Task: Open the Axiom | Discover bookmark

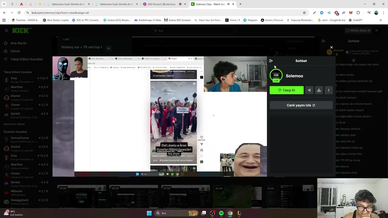Action: pyautogui.click(x=272, y=20)
